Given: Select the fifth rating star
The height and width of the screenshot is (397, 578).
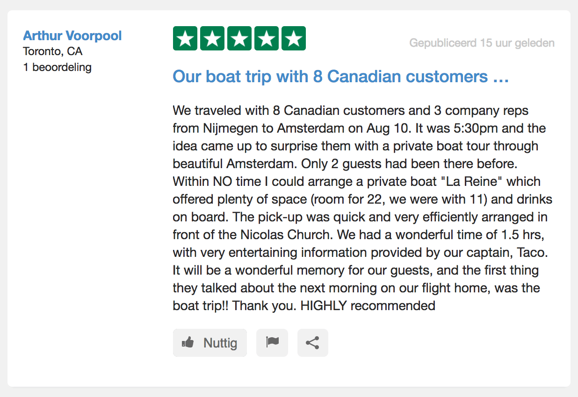Looking at the screenshot, I should point(294,38).
